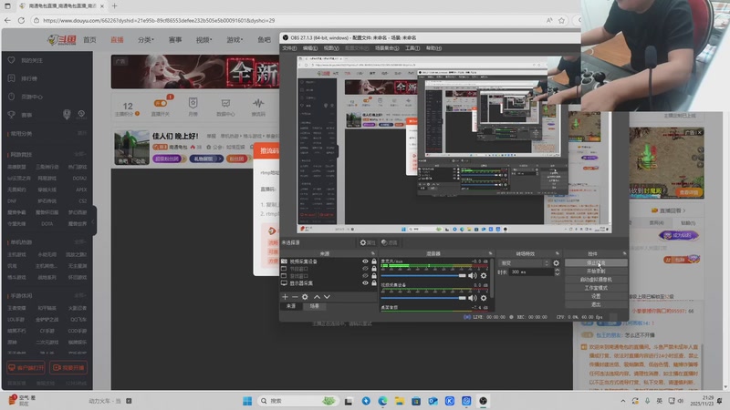This screenshot has width=730, height=410.
Task: Click the Douyu logo in header
Action: [x=61, y=40]
